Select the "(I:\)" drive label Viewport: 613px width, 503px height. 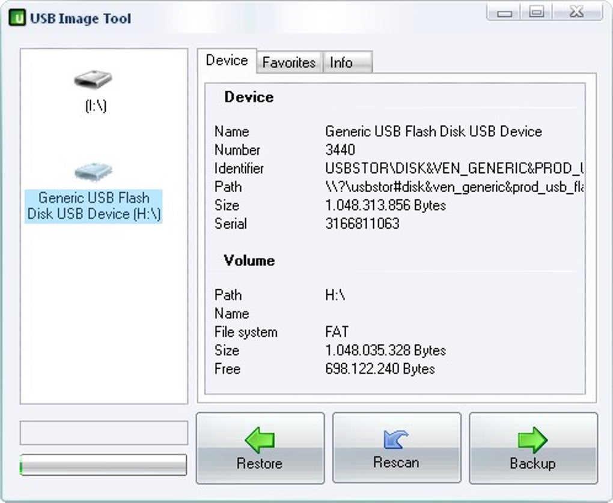96,106
